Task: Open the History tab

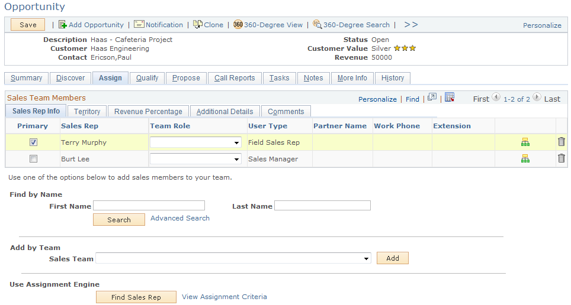Action: [393, 78]
